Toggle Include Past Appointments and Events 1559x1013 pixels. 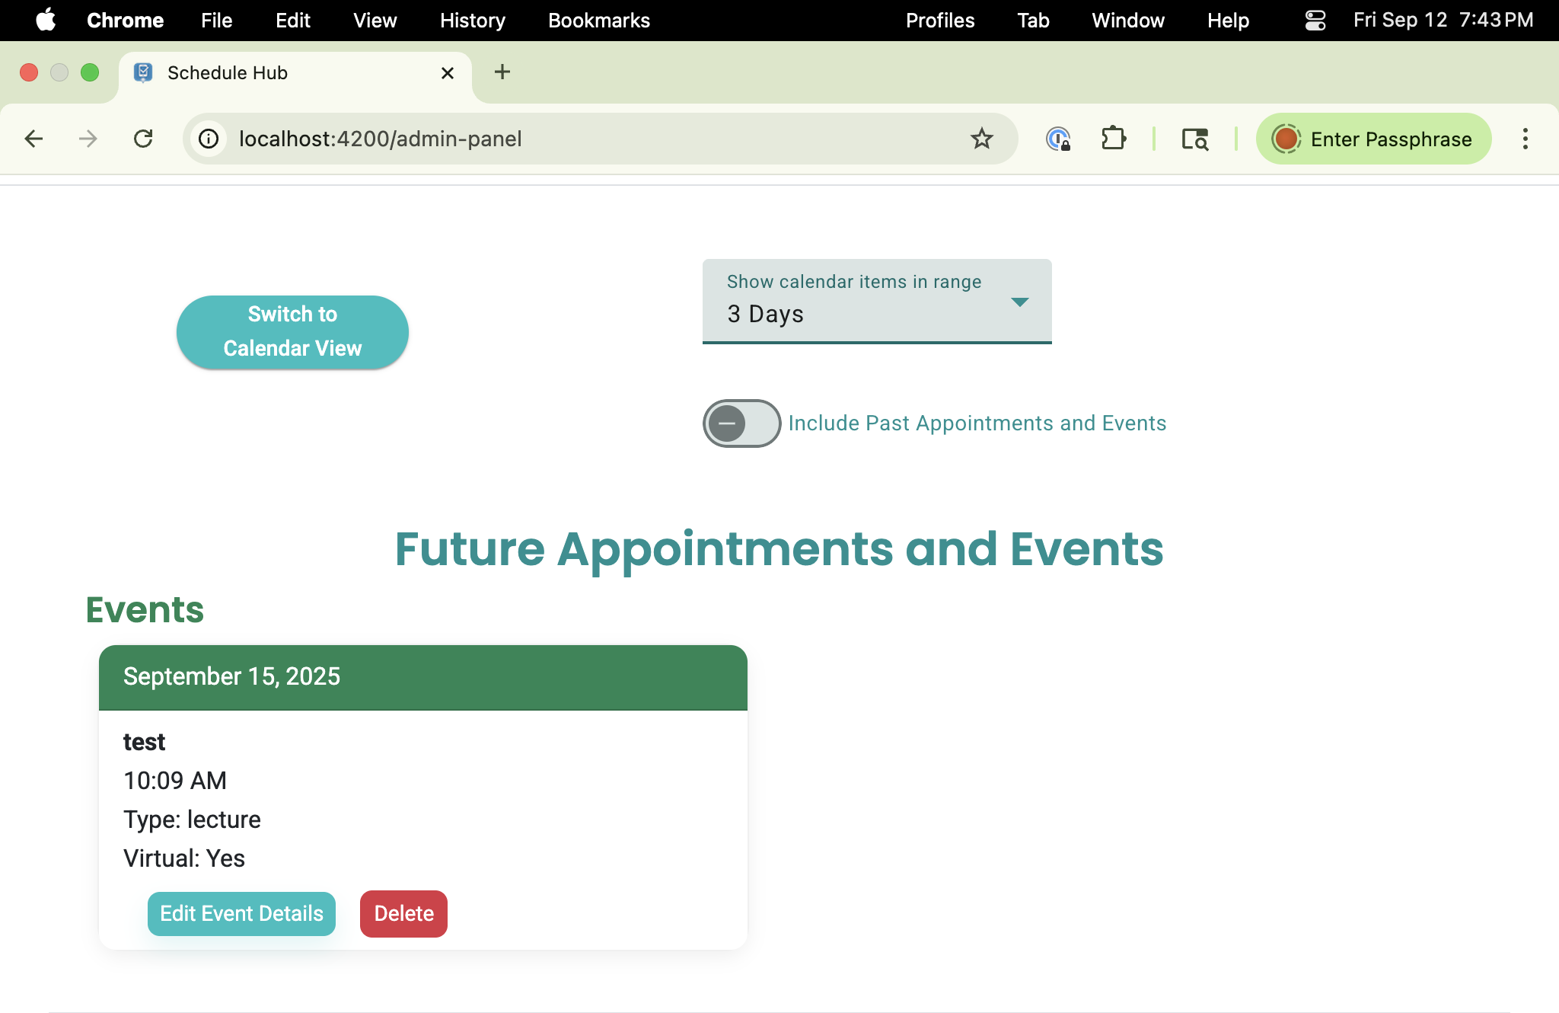tap(740, 423)
